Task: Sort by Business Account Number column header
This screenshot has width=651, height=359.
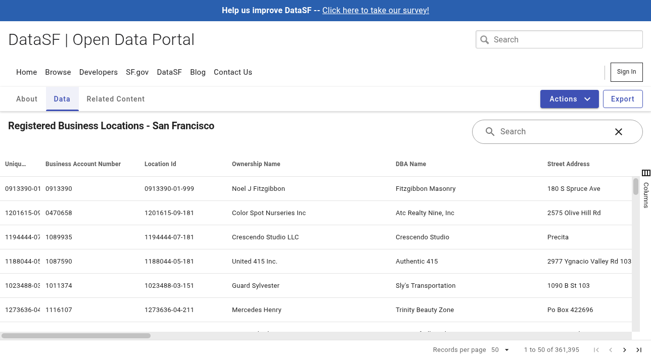Action: 83,164
